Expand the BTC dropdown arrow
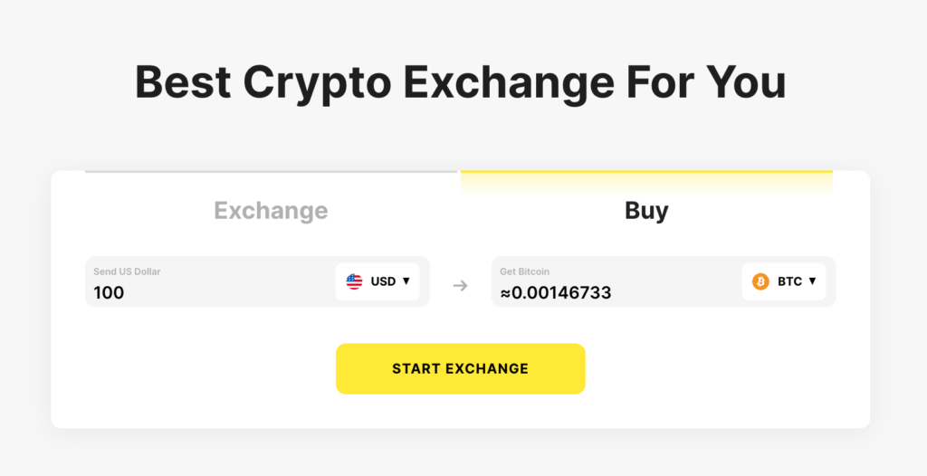The image size is (927, 476). point(813,281)
